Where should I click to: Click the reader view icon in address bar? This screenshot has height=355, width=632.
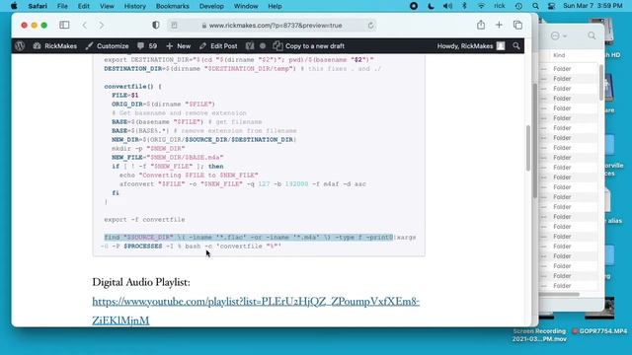click(174, 26)
